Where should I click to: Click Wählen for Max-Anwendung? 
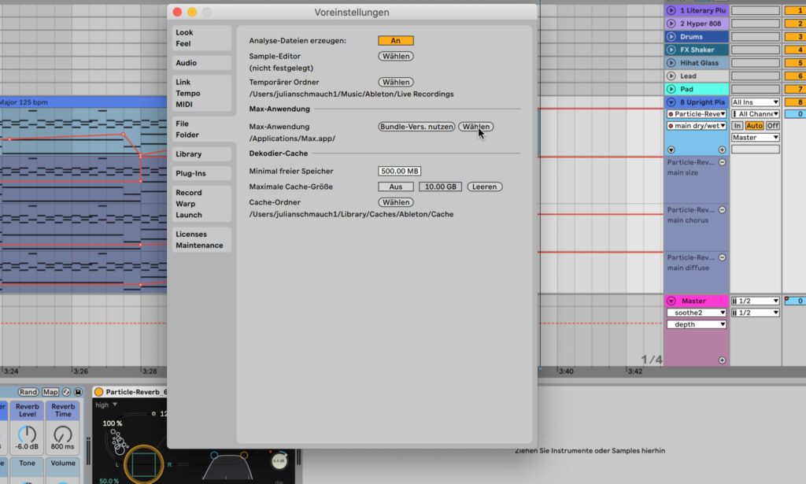click(x=475, y=127)
